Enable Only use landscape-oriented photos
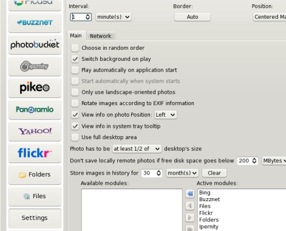The width and height of the screenshot is (286, 231). pos(75,92)
